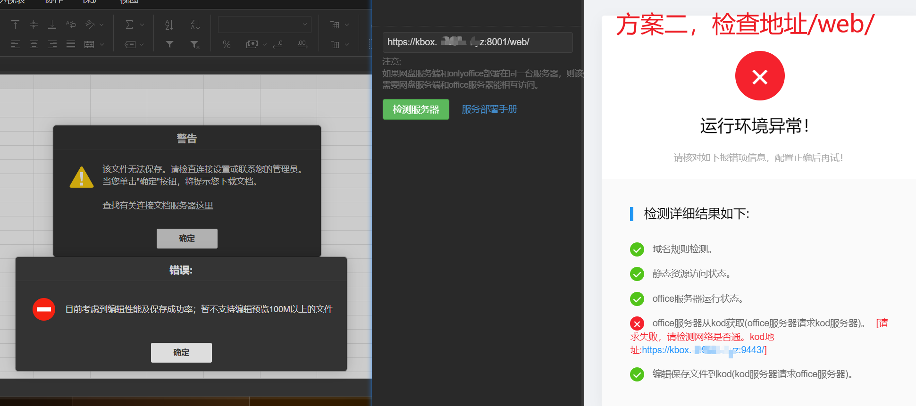Viewport: 916px width, 406px height.
Task: Click delete cells icon
Action: coord(335,45)
